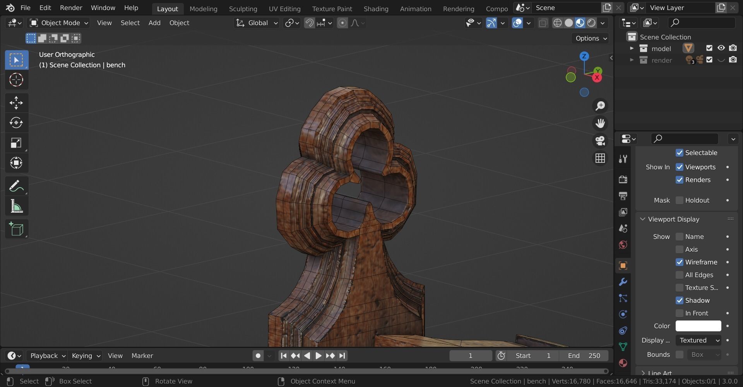Switch perspective/orthographic with grid icon

[600, 158]
